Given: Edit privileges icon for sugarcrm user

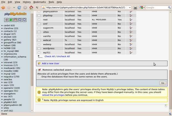Looking at the screenshot, I should coord(131,28).
